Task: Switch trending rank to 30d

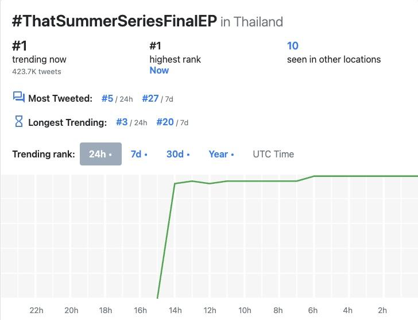Action: click(x=178, y=154)
